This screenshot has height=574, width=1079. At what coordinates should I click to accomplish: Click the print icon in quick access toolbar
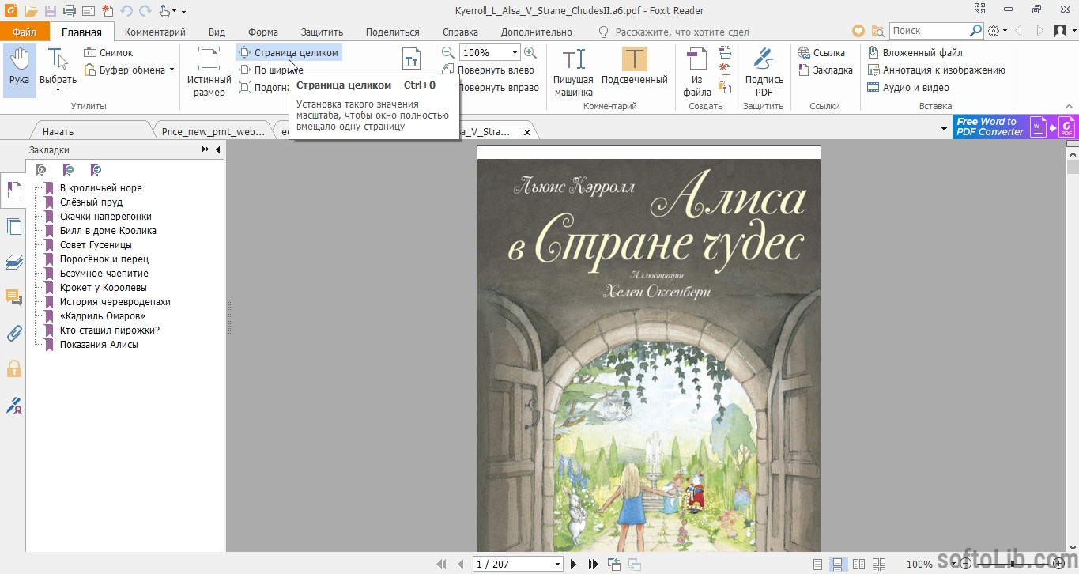[x=70, y=10]
